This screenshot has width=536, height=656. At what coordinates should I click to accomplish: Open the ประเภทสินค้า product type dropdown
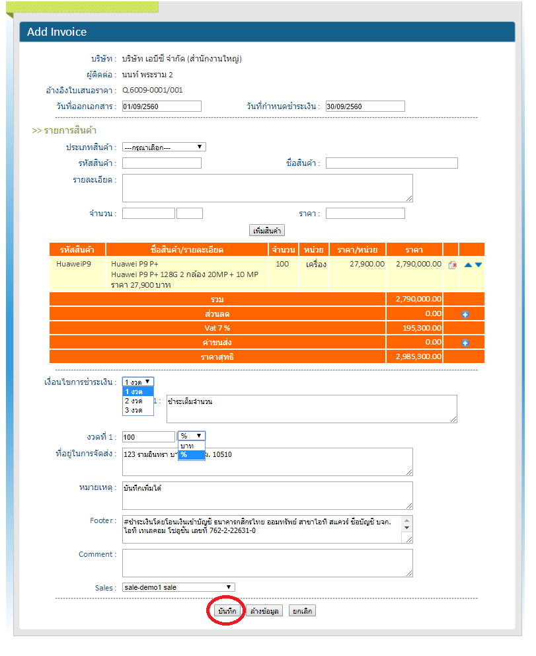coord(164,147)
